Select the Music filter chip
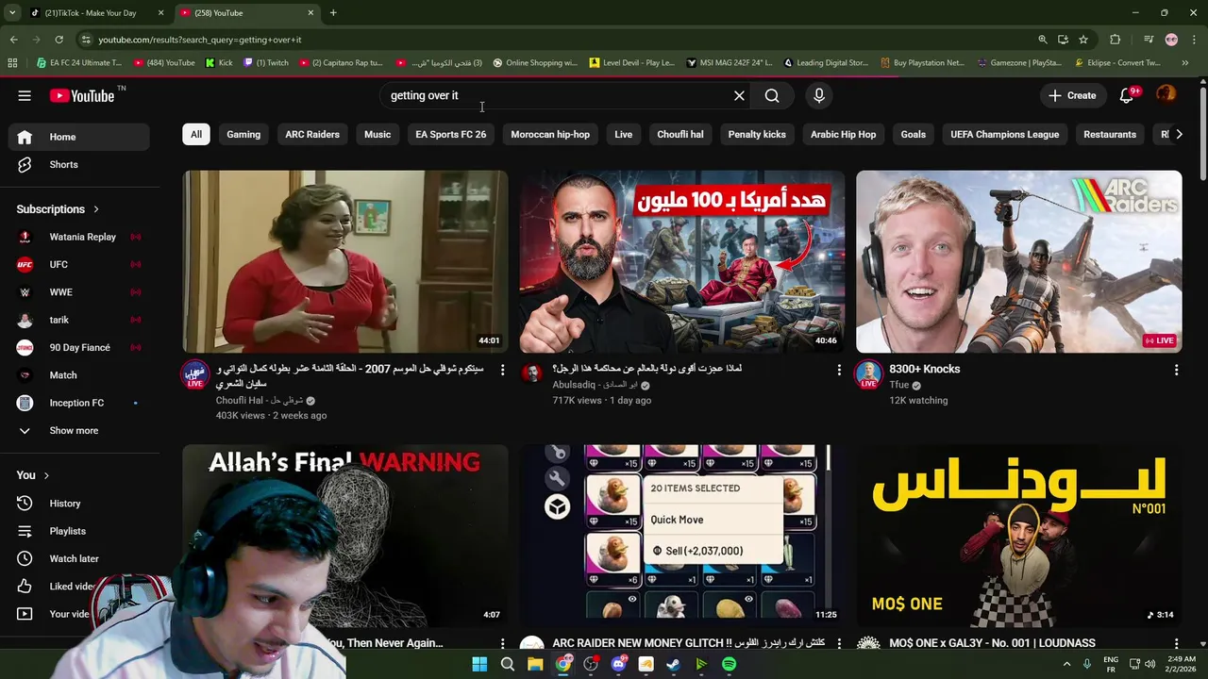Image resolution: width=1208 pixels, height=679 pixels. pyautogui.click(x=377, y=134)
